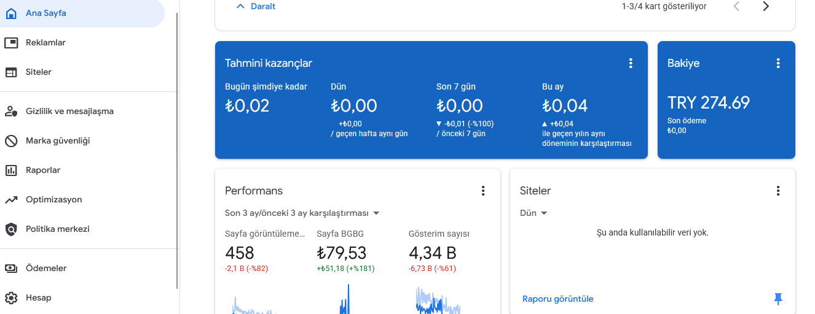
Task: Click the Reklamlar ads icon in sidebar
Action: 11,42
